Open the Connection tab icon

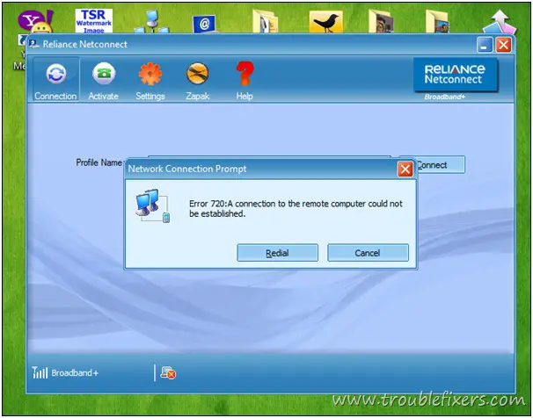click(x=56, y=74)
